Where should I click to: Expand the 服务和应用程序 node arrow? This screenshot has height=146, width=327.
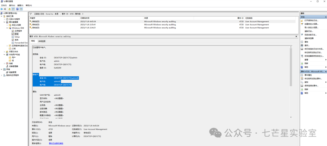(2, 75)
